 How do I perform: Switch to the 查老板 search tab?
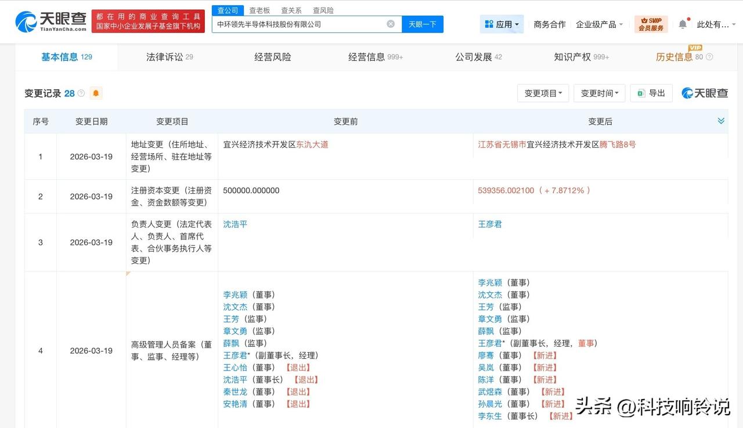(259, 10)
